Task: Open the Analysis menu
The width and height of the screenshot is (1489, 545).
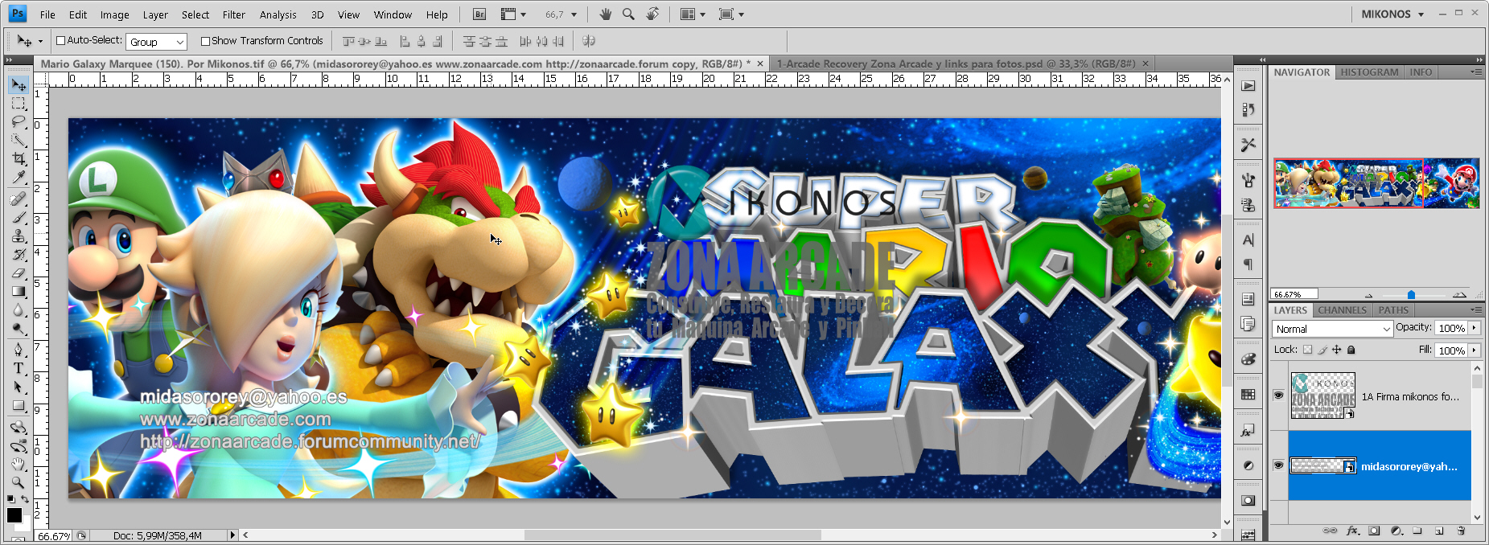Action: [x=278, y=14]
